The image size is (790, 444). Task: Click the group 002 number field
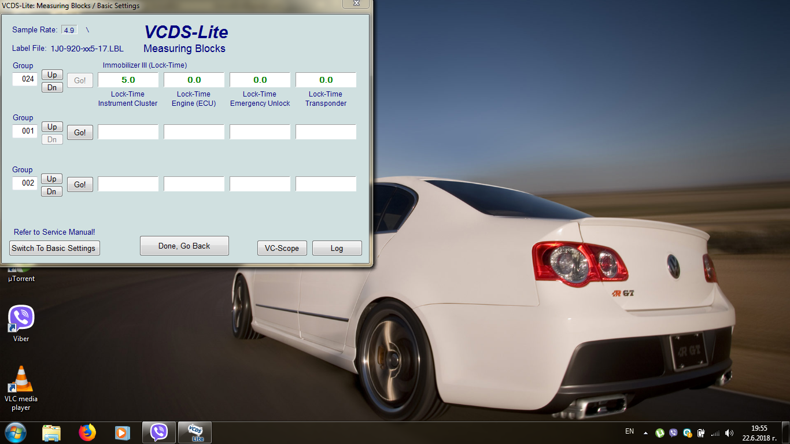pos(25,183)
